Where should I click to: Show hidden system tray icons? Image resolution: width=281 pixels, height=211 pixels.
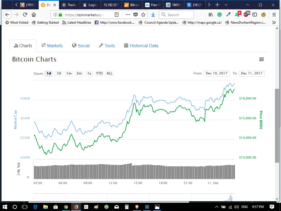[217, 207]
